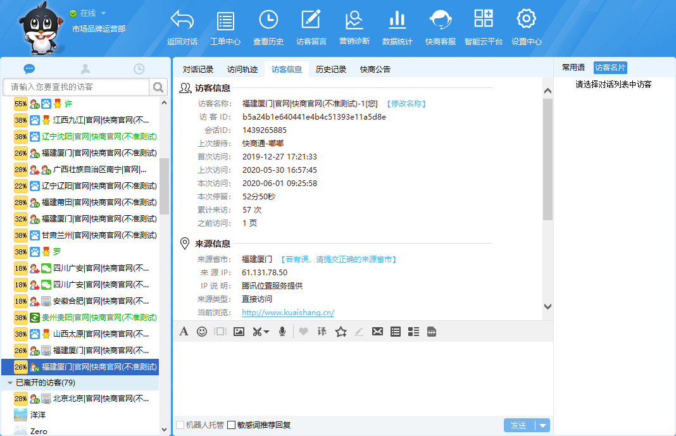Select the 江西九江 visitor row
676x436 pixels.
80,120
